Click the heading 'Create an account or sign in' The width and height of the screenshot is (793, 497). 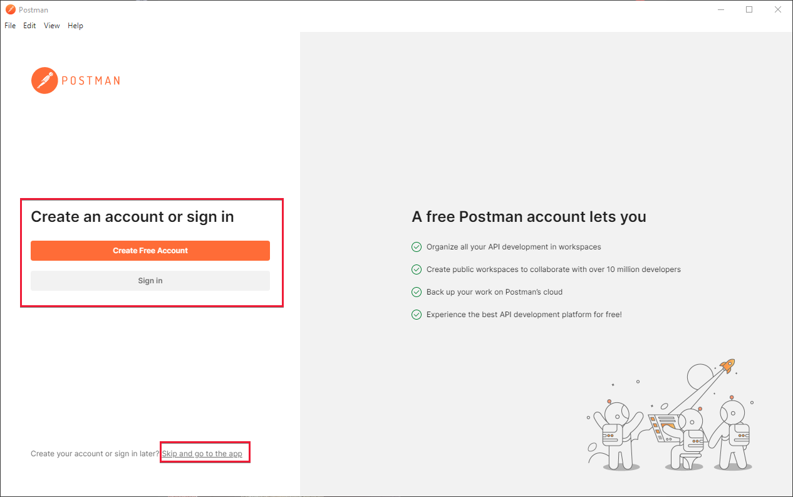pos(132,216)
